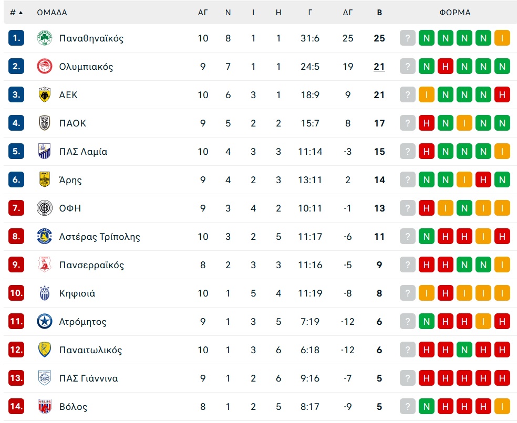This screenshot has width=517, height=423.
Task: Click ΠΑΣ Γιάννινα last Η form badge
Action: [x=502, y=378]
